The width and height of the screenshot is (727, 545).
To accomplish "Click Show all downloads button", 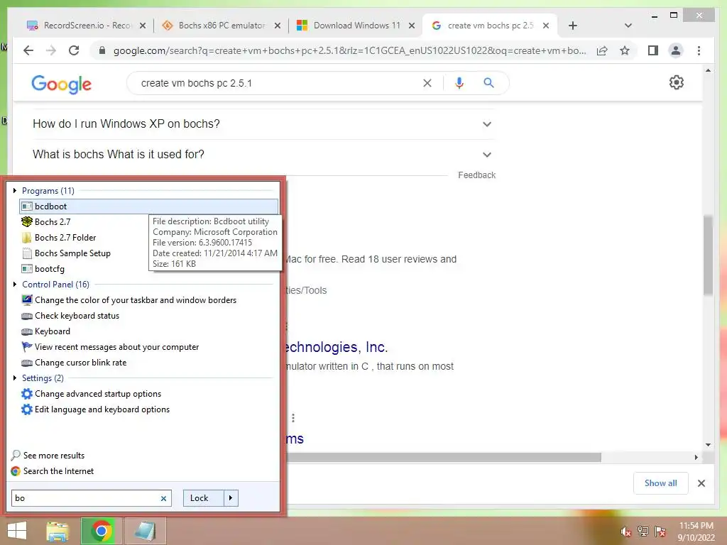I will tap(661, 483).
